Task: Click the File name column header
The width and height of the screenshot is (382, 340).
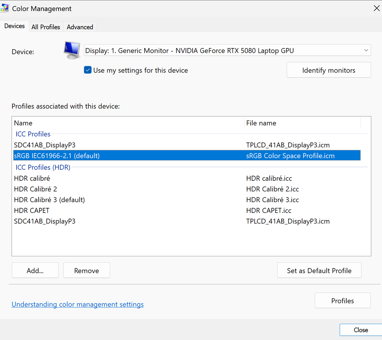Action: [302, 123]
